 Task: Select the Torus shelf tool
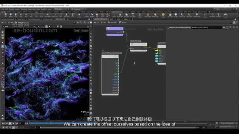point(21,15)
